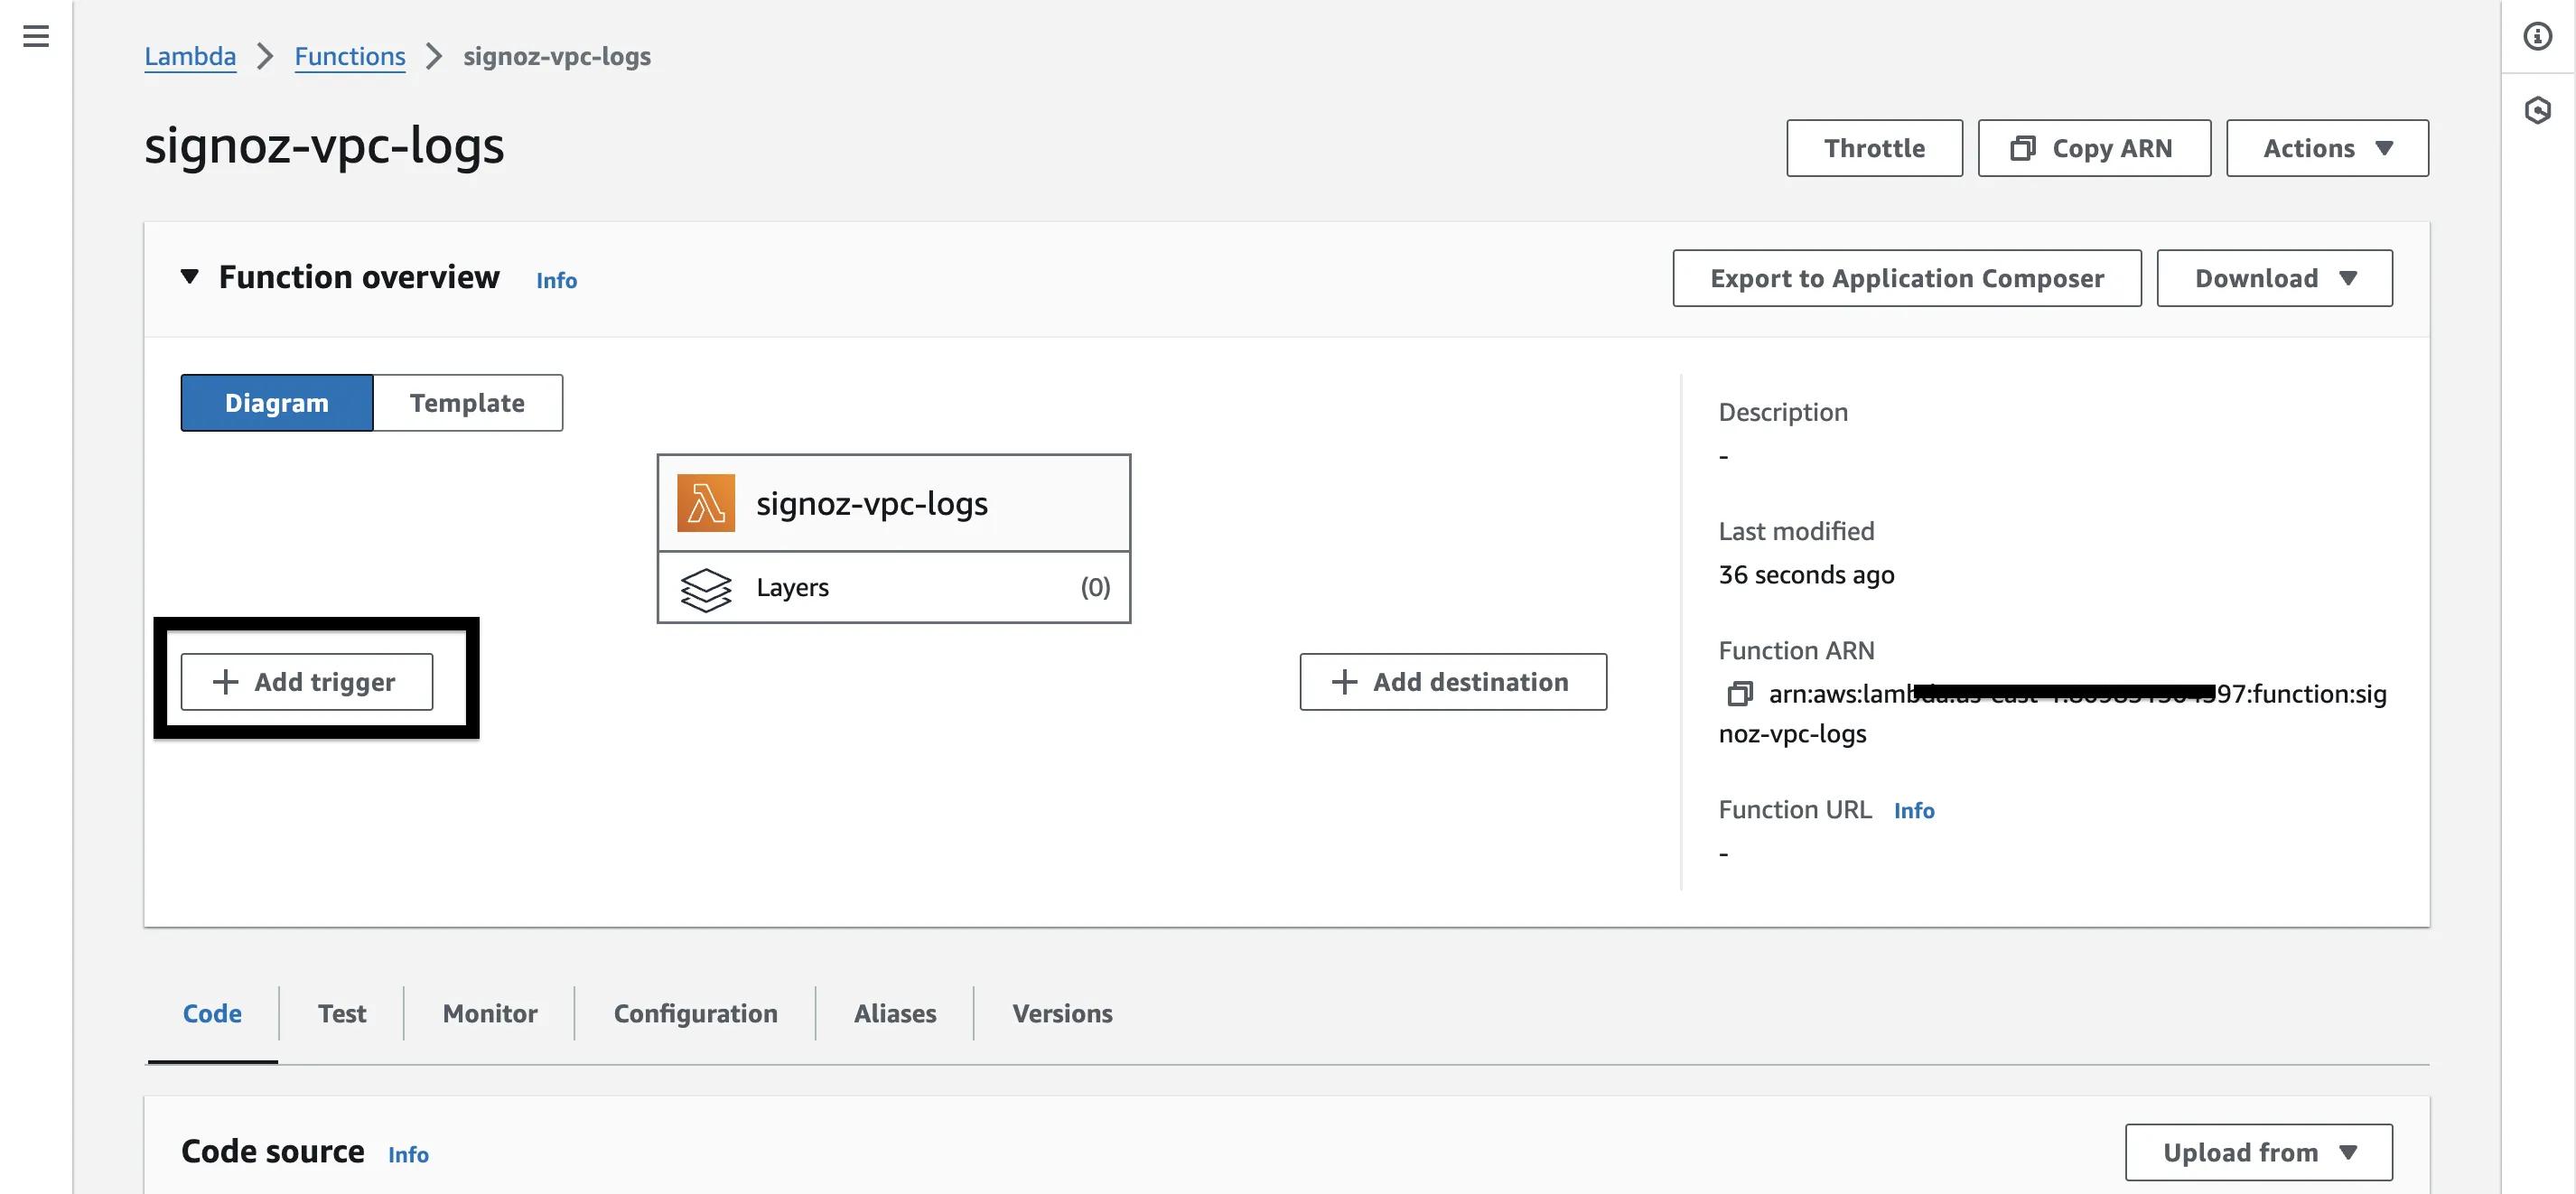Viewport: 2576px width, 1194px height.
Task: Open the info panel icon at top right
Action: 2537,37
